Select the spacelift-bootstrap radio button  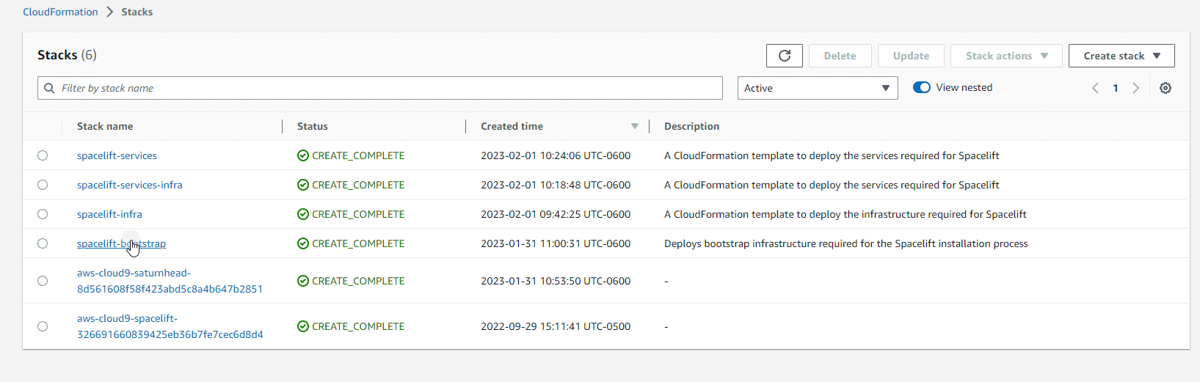[43, 243]
